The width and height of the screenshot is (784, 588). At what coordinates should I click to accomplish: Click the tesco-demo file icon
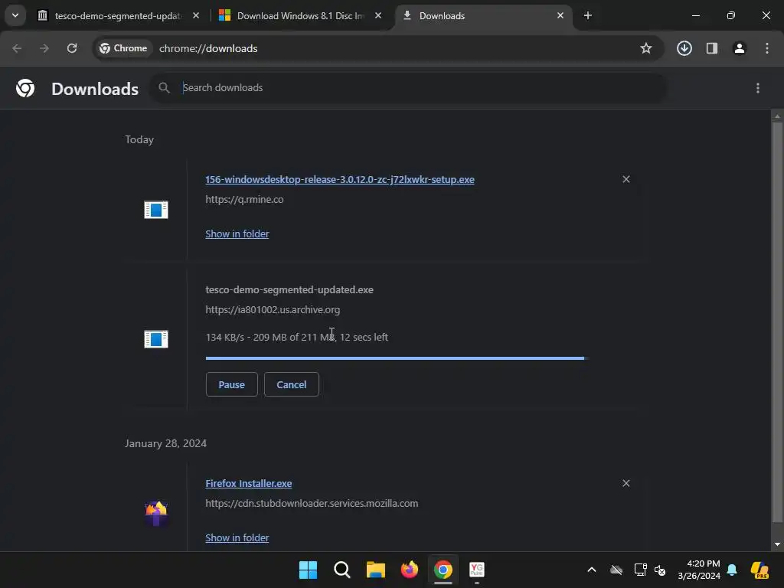click(x=156, y=339)
